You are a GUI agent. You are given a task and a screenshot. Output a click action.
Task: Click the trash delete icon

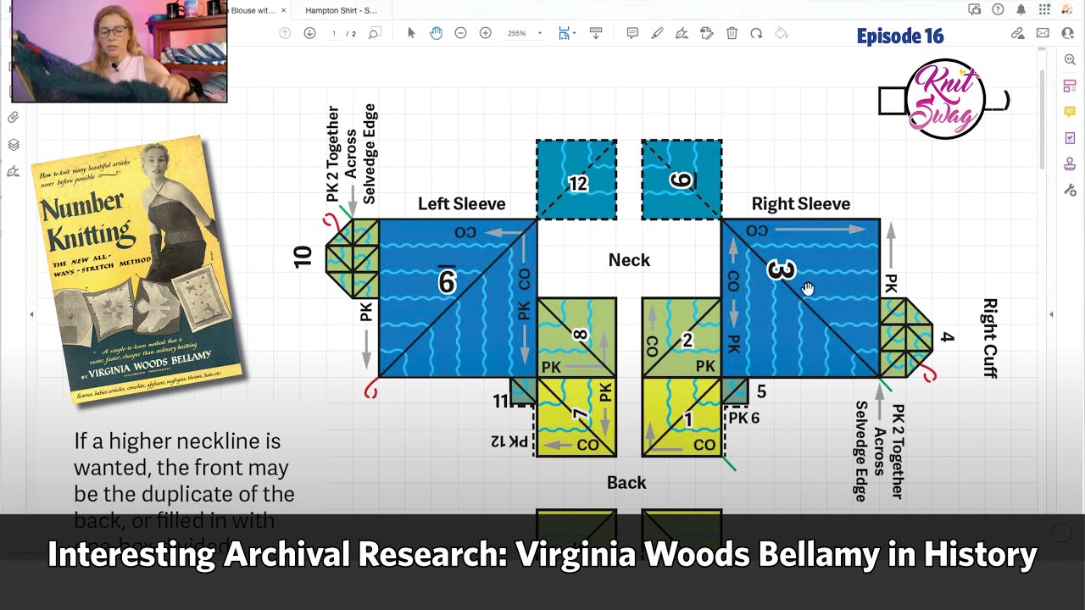point(732,33)
